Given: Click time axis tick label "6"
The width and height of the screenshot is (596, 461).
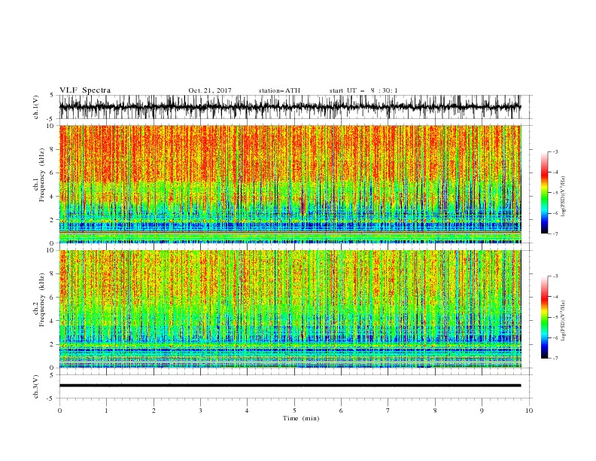Looking at the screenshot, I should pyautogui.click(x=341, y=411).
